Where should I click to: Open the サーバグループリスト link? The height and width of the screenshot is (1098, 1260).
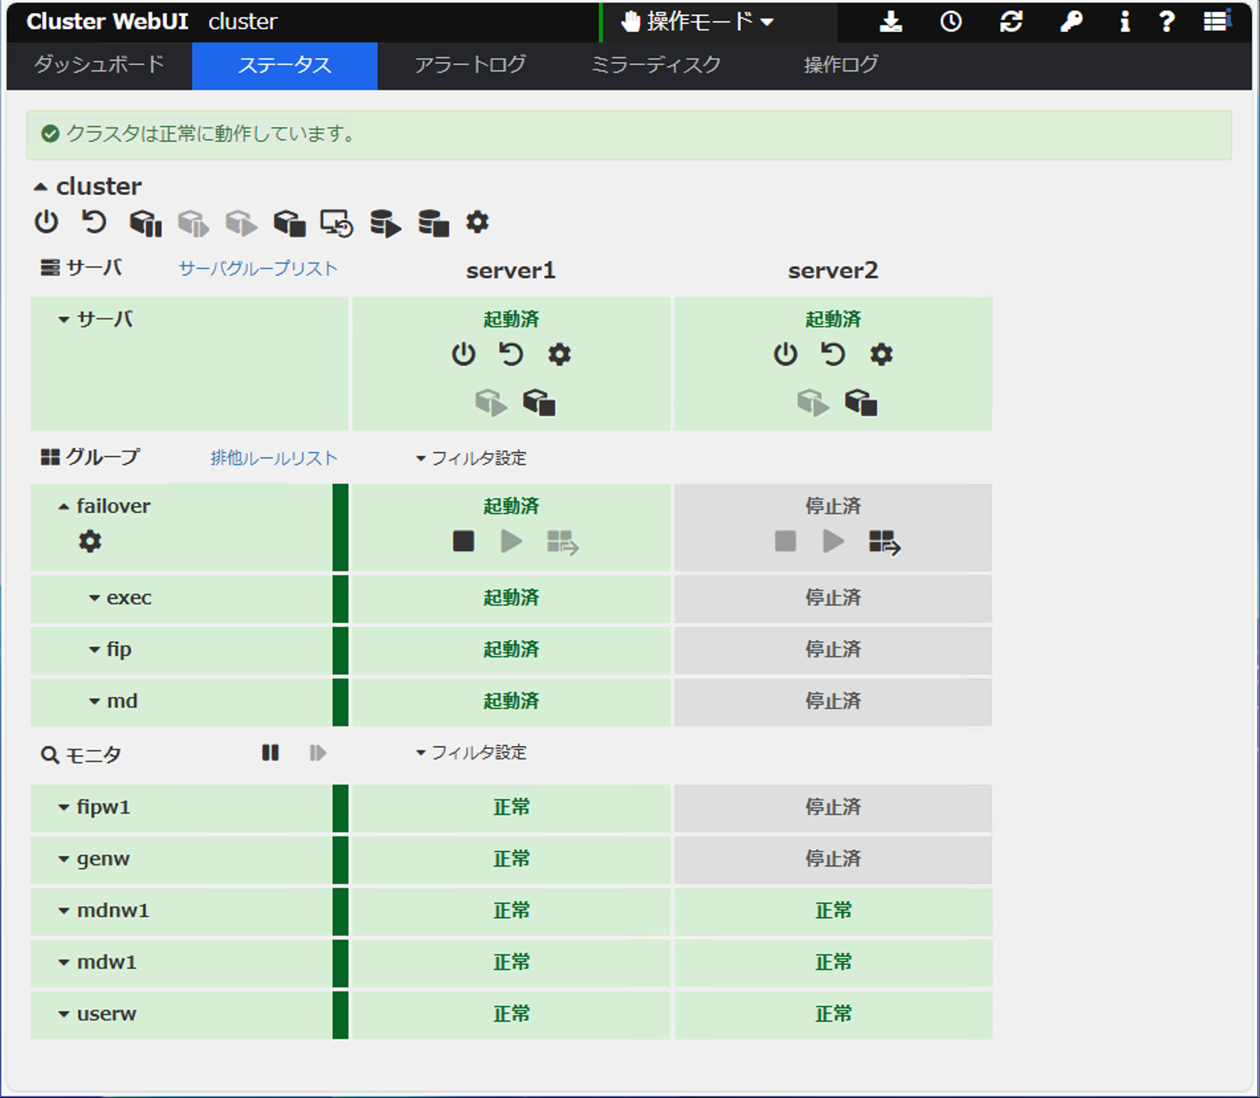[x=258, y=268]
